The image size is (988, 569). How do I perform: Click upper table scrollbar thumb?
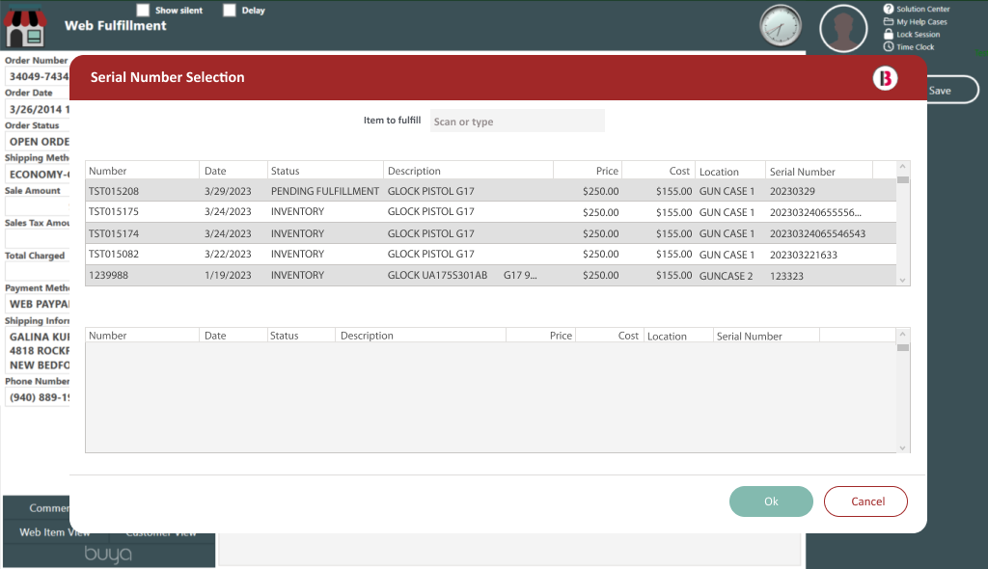(x=902, y=180)
